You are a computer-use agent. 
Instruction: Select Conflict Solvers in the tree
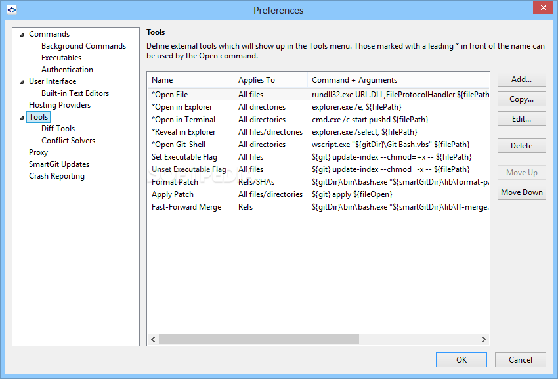tap(68, 141)
